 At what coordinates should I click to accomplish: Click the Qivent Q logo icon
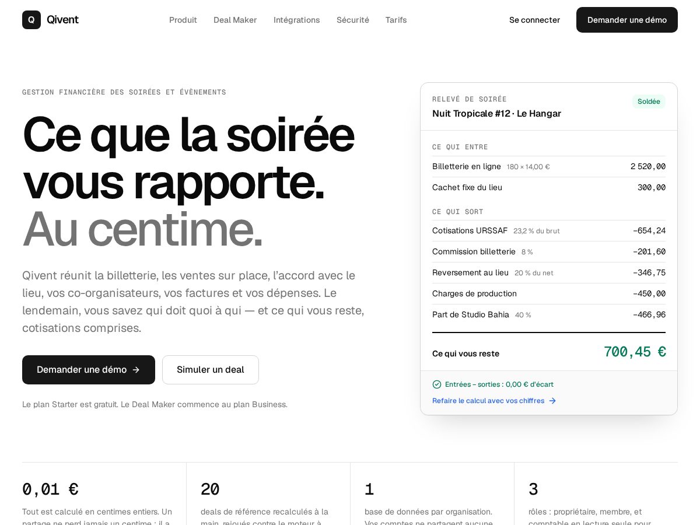32,20
